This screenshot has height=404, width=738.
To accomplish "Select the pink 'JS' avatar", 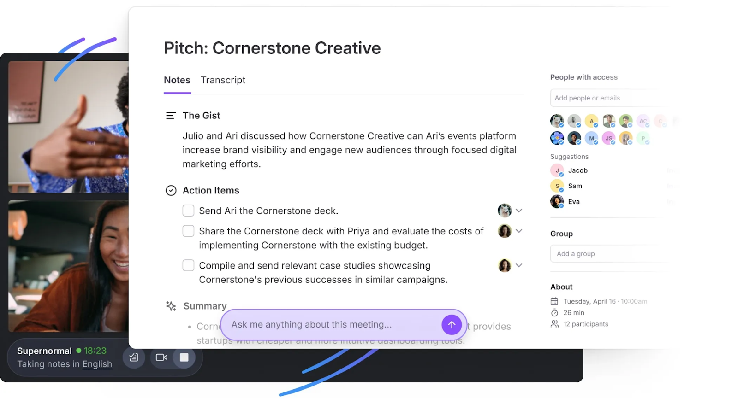I will (x=609, y=138).
